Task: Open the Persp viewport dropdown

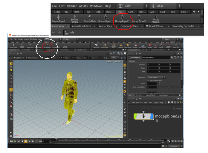Action: click(110, 61)
